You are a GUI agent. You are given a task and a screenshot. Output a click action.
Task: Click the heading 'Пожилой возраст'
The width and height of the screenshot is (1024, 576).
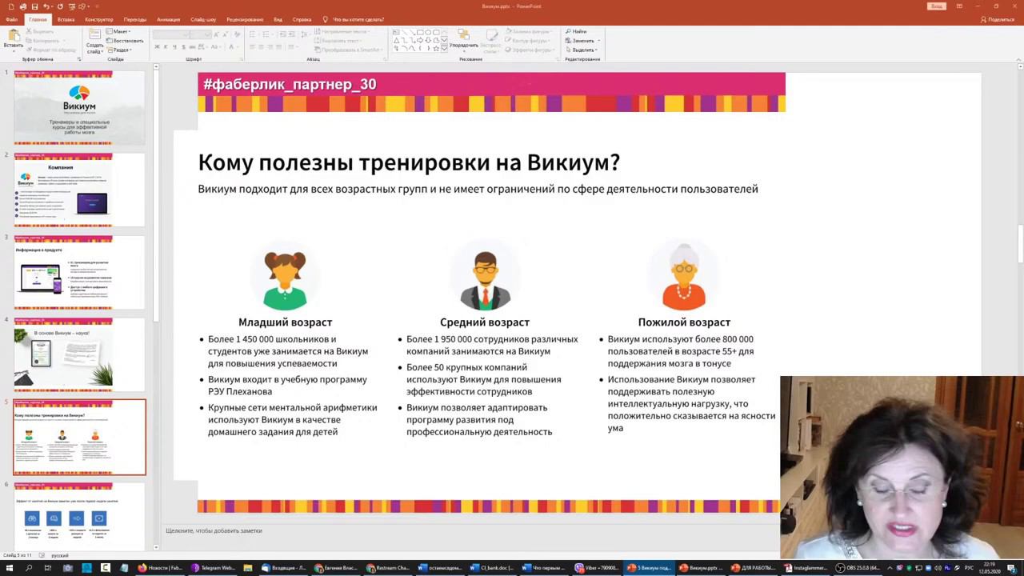pos(684,322)
